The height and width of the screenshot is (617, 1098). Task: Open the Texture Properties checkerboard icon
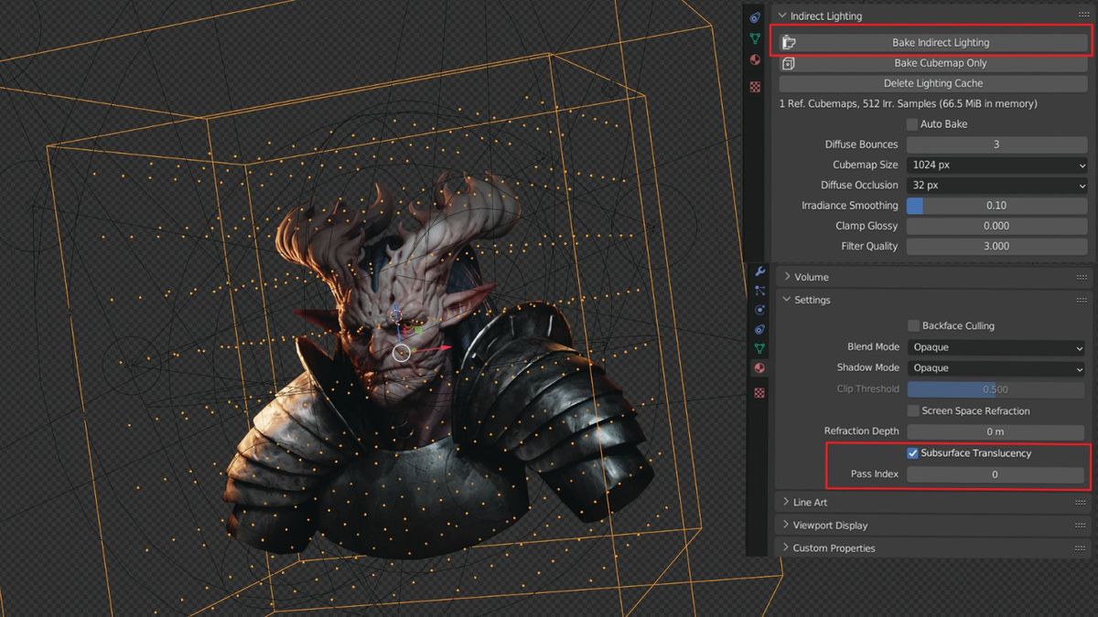760,392
